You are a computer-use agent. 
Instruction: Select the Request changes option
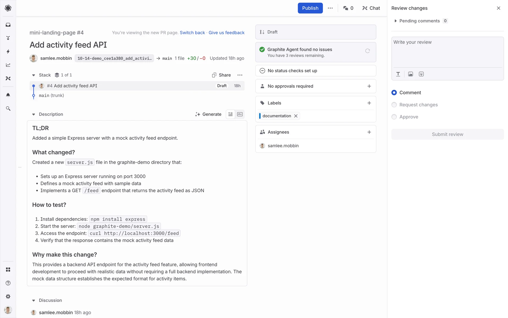point(394,105)
